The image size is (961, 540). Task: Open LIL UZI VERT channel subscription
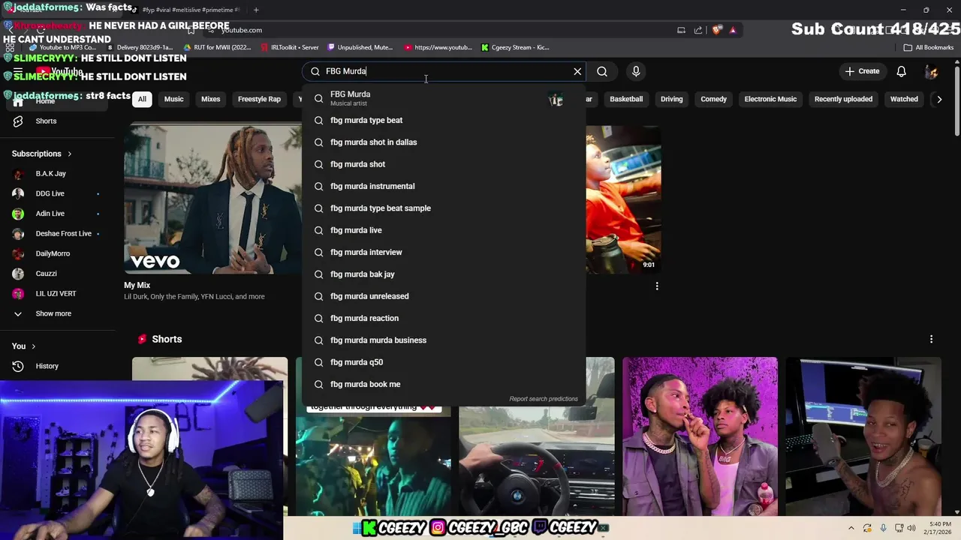click(56, 293)
